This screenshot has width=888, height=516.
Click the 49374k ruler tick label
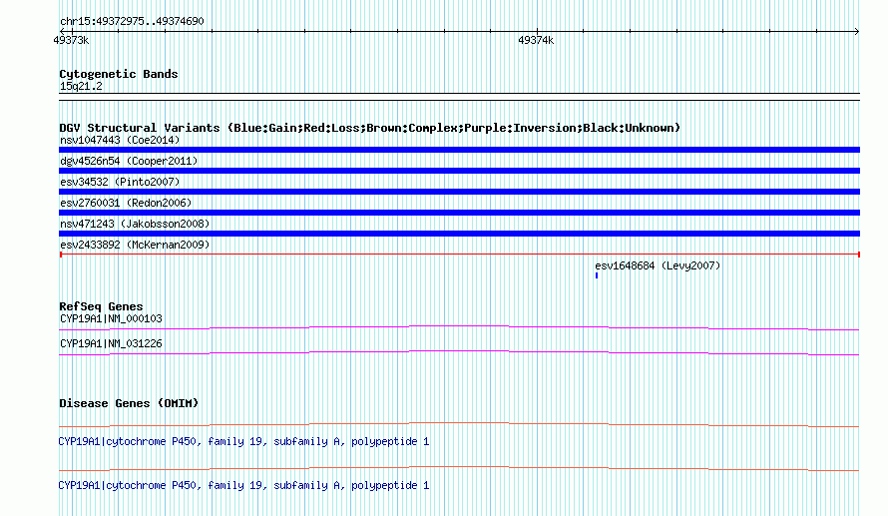tap(536, 40)
